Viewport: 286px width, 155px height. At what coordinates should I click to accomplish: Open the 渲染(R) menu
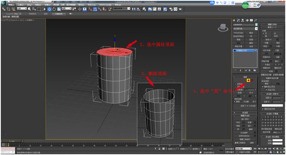81,4
